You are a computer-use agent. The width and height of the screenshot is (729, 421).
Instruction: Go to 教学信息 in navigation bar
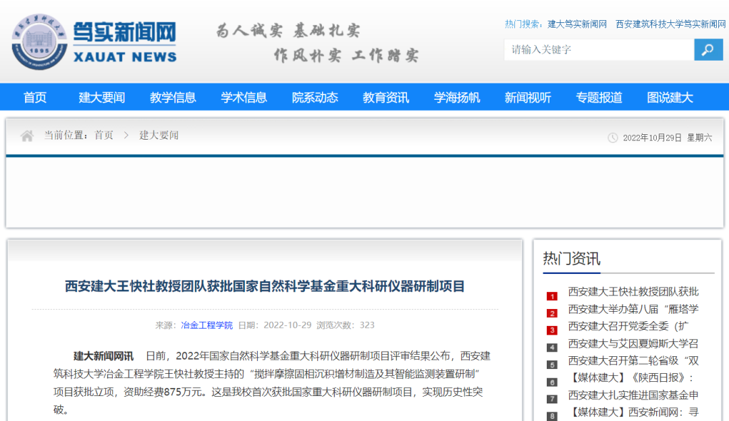(x=173, y=97)
